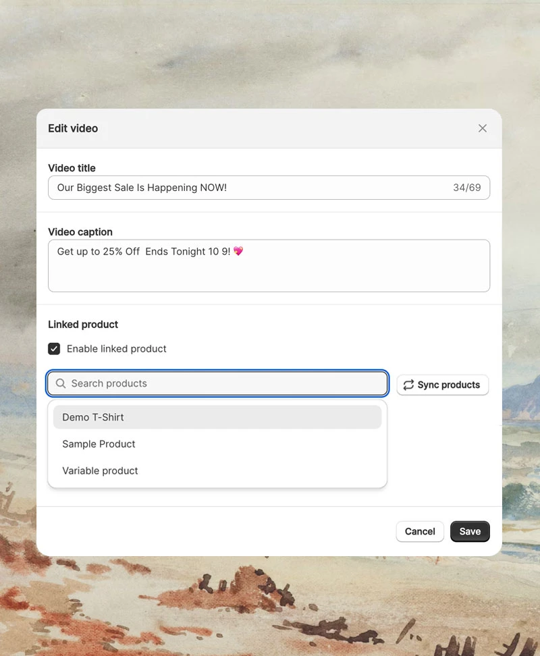Click the Save button
The width and height of the screenshot is (540, 656).
tap(470, 531)
